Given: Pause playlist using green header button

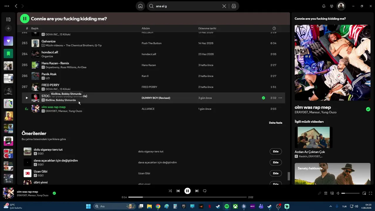Looking at the screenshot, I should pos(25,19).
